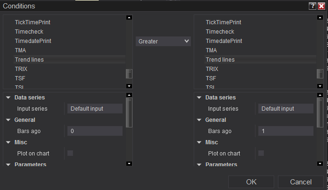Collapse left Data series section

(8, 98)
